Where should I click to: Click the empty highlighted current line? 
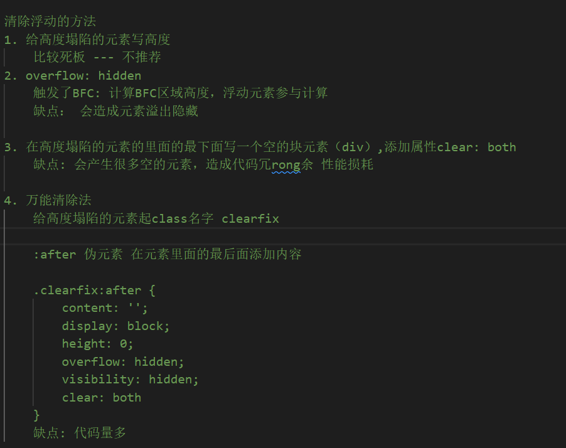pos(283,237)
